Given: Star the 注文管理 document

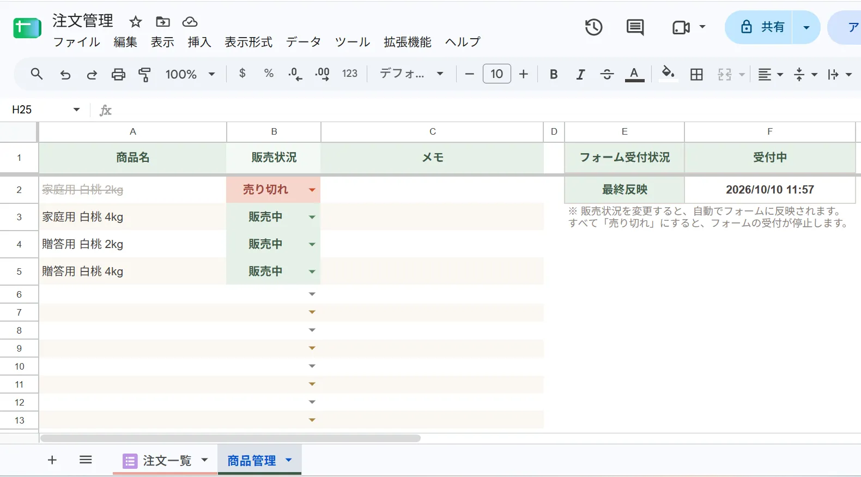Looking at the screenshot, I should [135, 22].
